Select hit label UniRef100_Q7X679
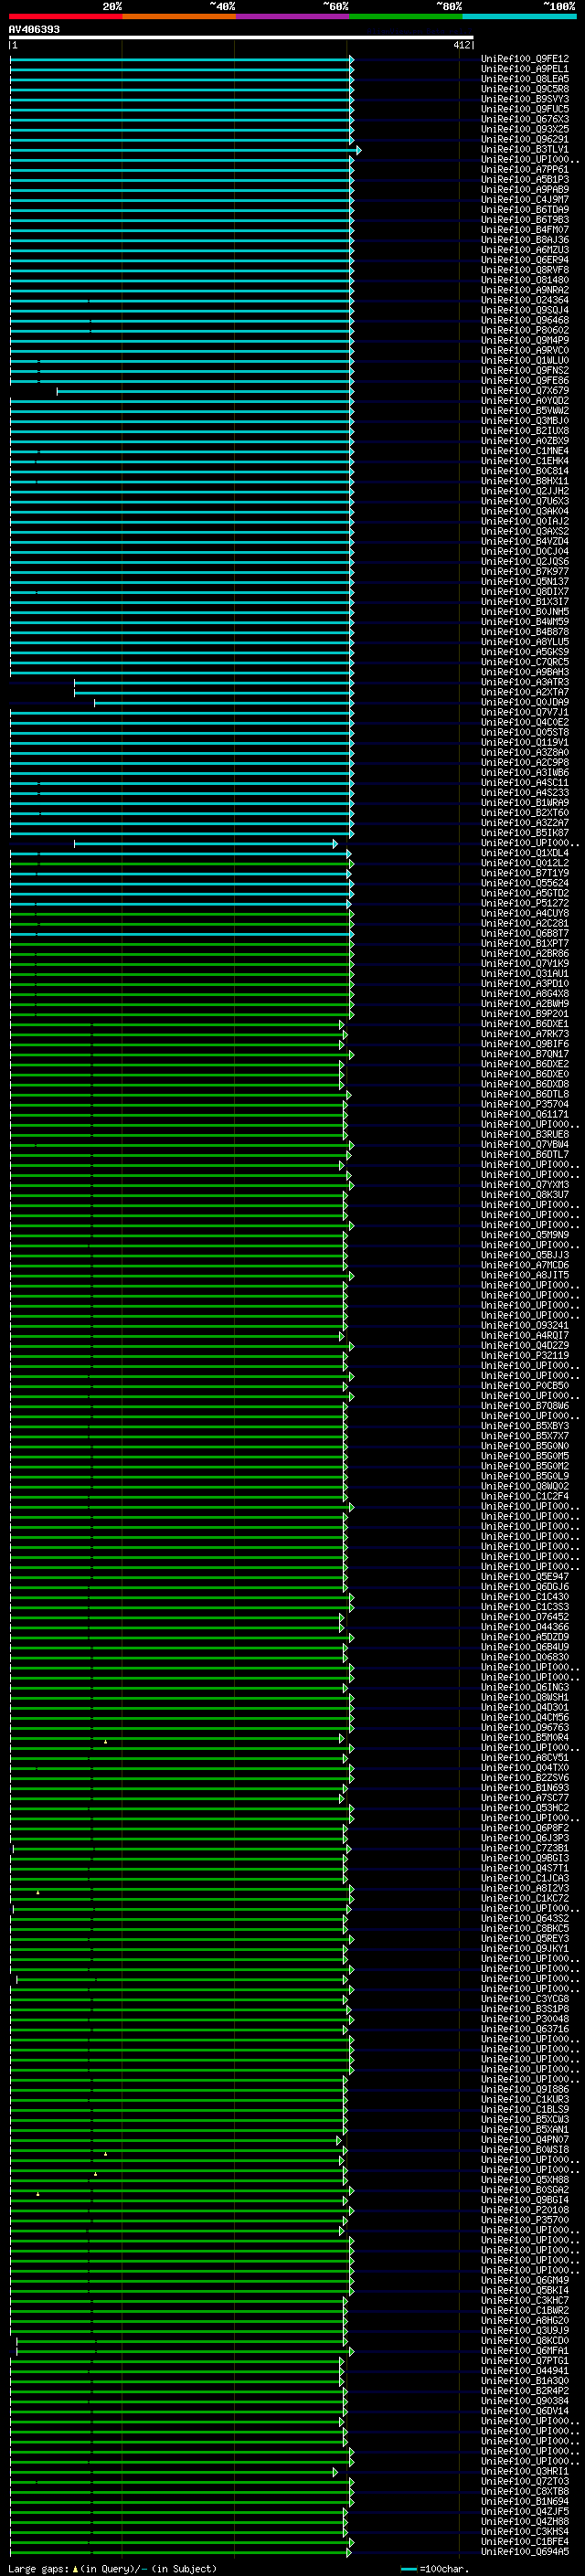The image size is (585, 2576). point(525,391)
